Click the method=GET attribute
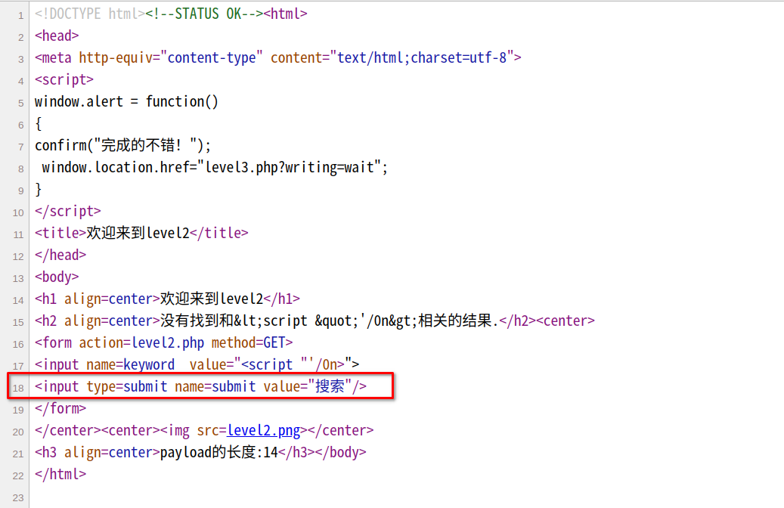 pyautogui.click(x=249, y=342)
